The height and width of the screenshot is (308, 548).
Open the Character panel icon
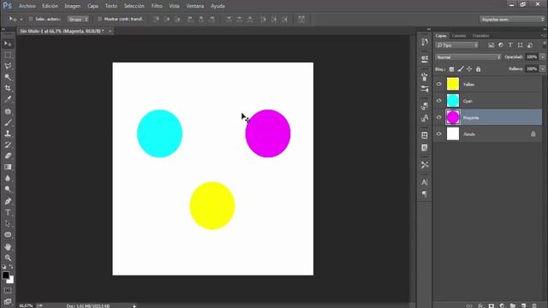[x=425, y=182]
